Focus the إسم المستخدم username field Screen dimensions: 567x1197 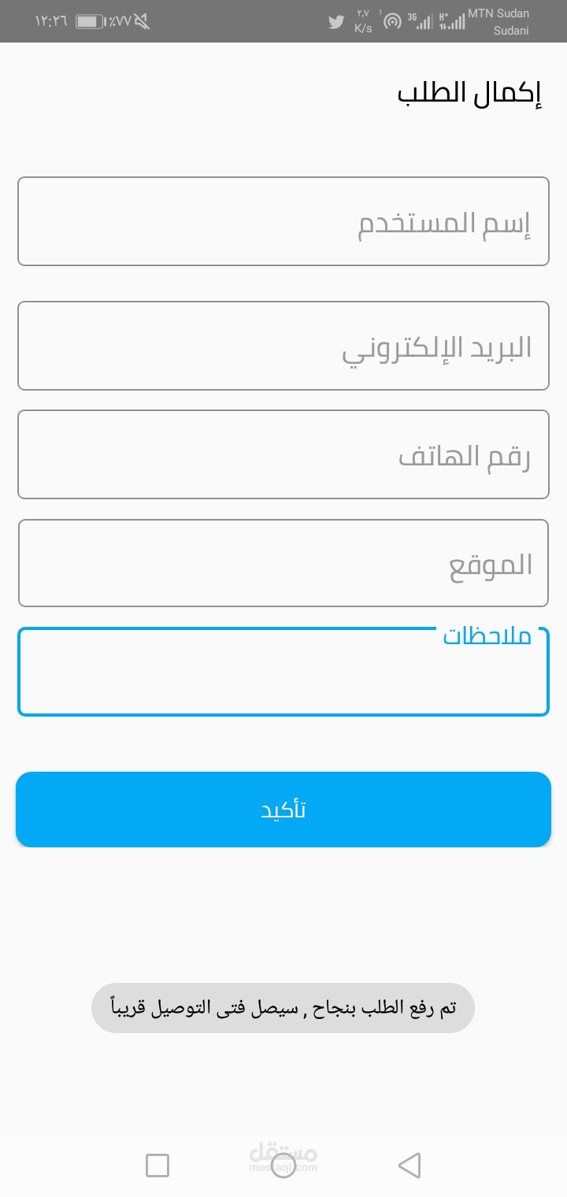pos(283,221)
